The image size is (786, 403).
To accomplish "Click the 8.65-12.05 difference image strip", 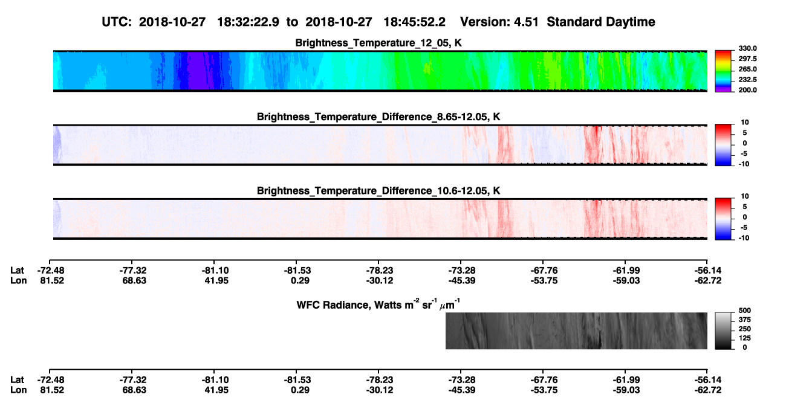I will (x=380, y=144).
